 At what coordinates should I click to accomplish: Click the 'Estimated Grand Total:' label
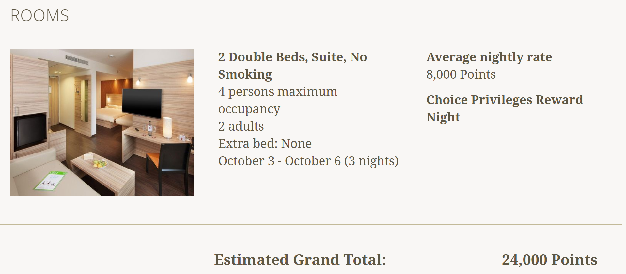pyautogui.click(x=300, y=260)
